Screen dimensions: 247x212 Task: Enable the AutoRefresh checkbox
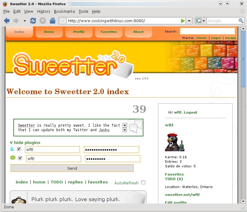click(143, 183)
